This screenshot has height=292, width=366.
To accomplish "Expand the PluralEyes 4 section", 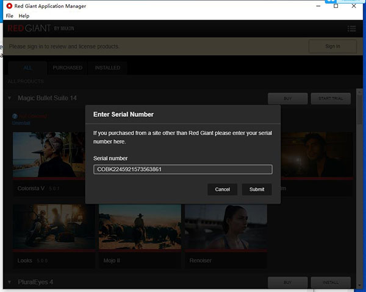I will [9, 282].
